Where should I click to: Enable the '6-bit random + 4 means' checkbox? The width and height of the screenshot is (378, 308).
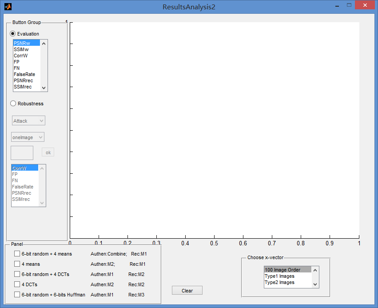17,254
